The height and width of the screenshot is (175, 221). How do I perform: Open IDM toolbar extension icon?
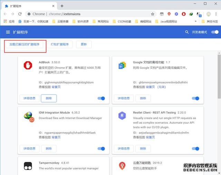(191, 14)
